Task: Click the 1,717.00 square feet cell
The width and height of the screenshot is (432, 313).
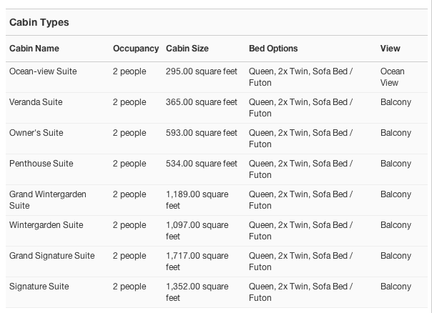Action: tap(197, 262)
